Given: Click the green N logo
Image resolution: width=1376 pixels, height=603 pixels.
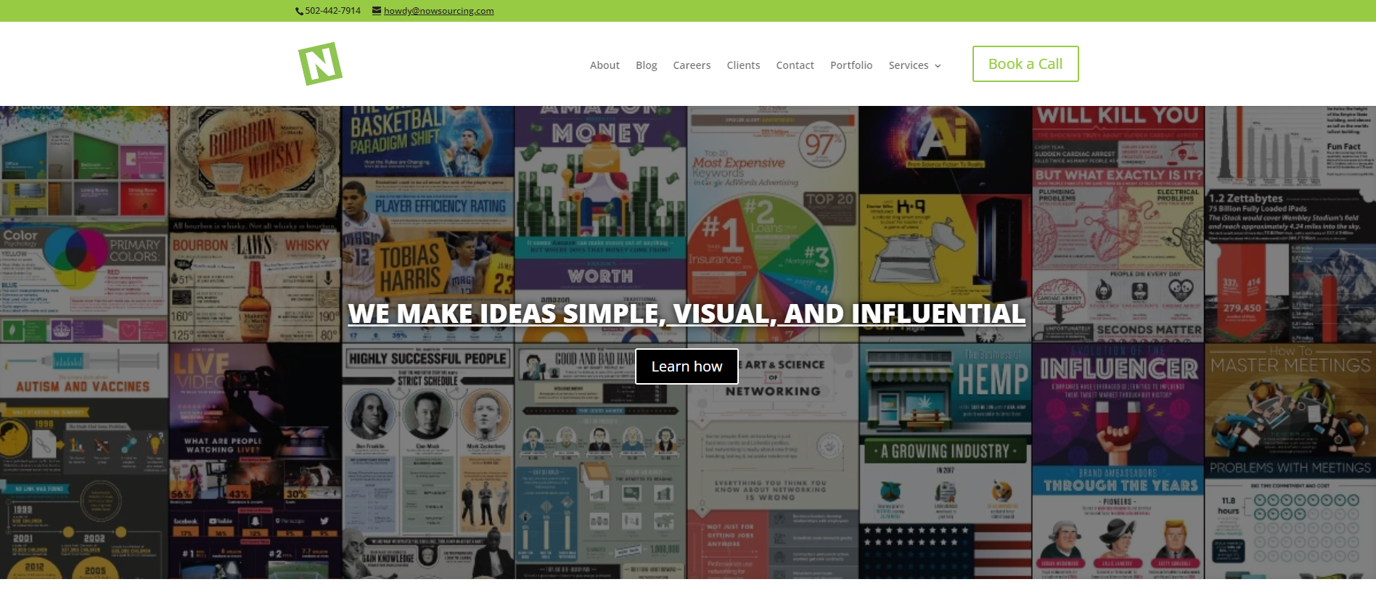Looking at the screenshot, I should click(x=320, y=64).
